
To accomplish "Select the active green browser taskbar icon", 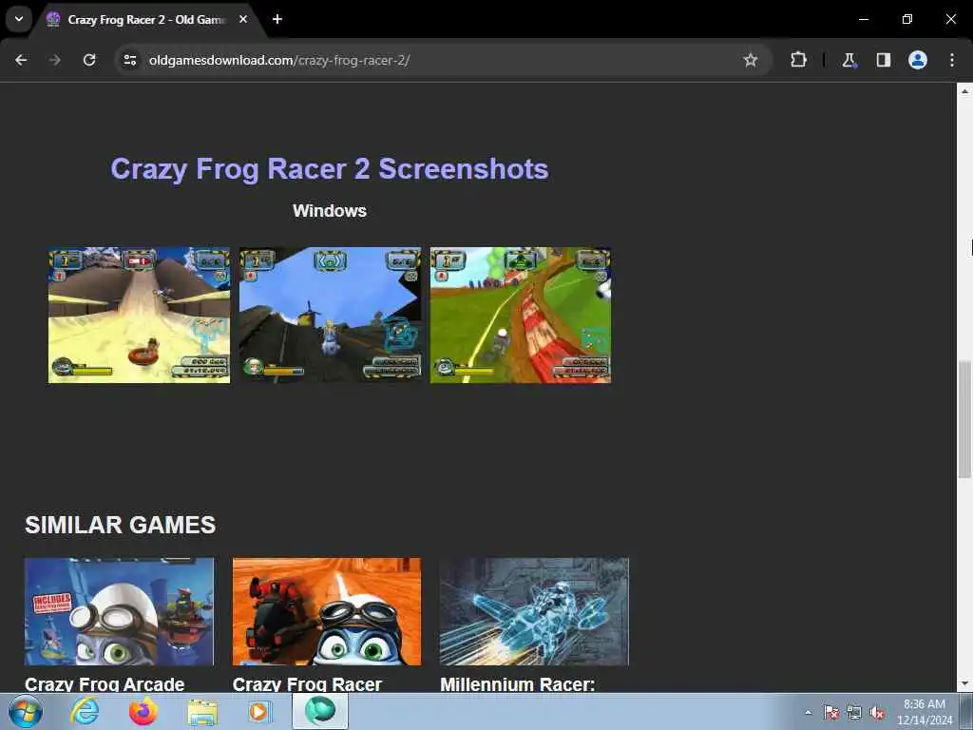I will click(x=320, y=711).
